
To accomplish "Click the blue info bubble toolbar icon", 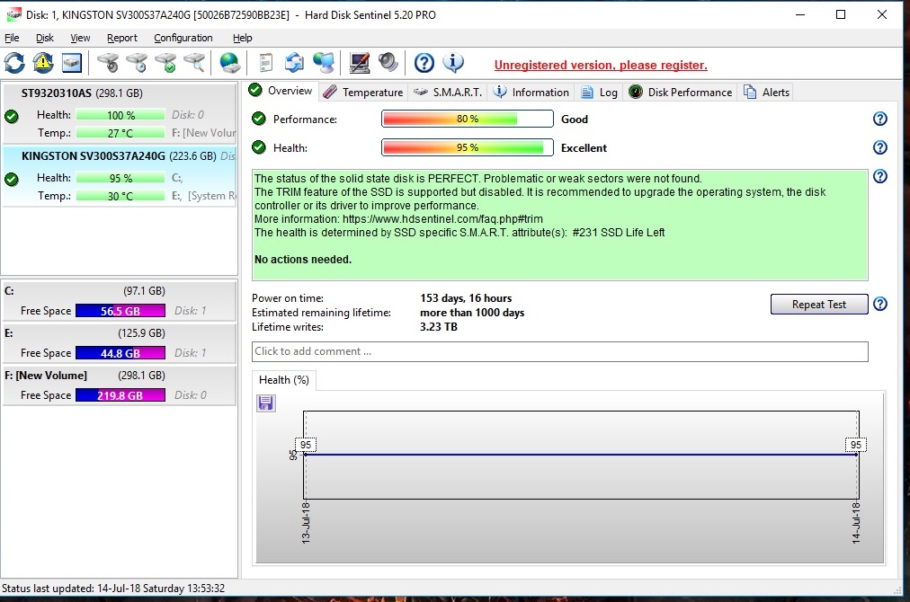I will (453, 63).
